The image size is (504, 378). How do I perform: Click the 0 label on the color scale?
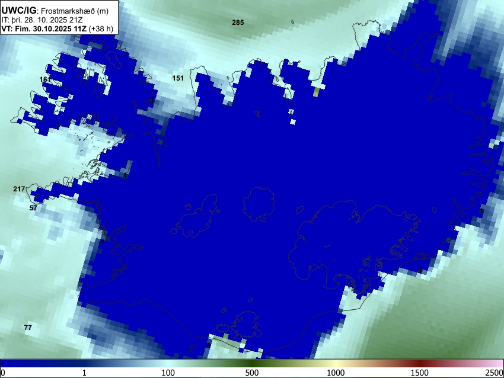point(3,373)
